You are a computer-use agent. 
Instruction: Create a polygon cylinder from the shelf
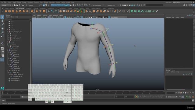[13, 11]
